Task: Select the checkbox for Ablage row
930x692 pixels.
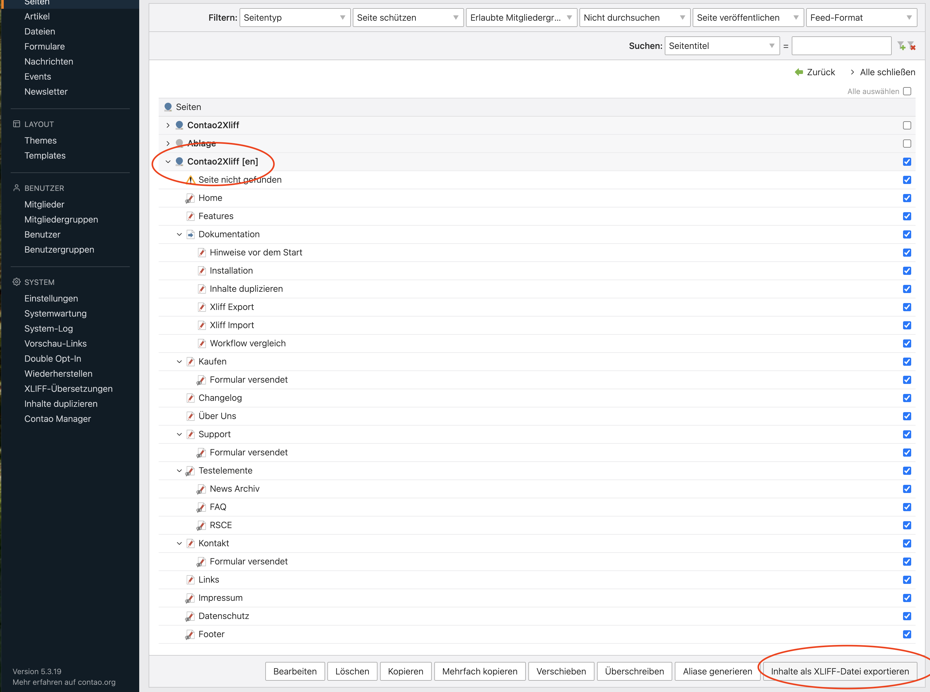Action: [x=907, y=144]
